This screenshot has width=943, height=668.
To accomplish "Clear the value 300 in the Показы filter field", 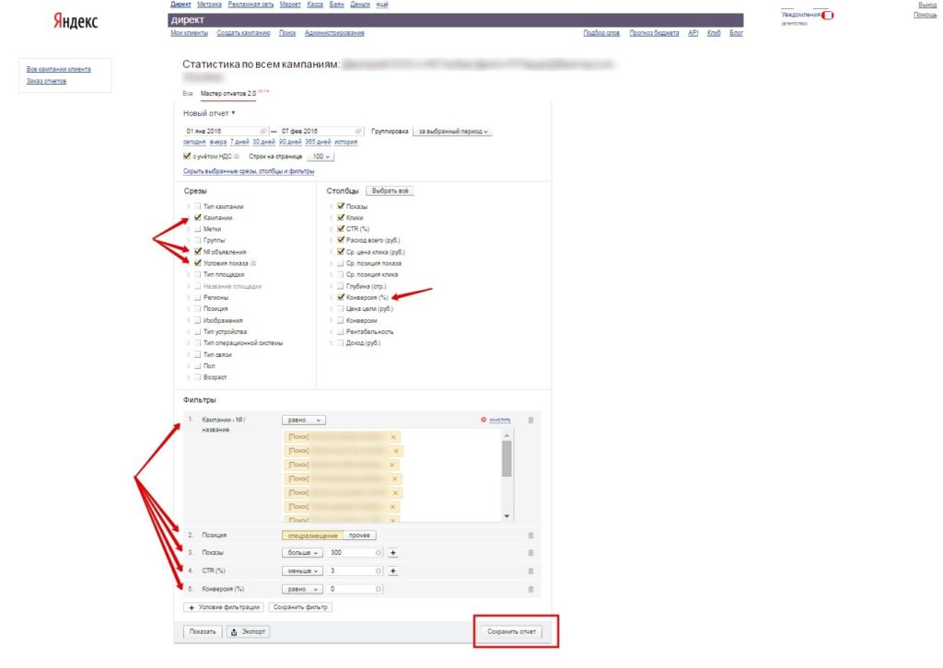I will pos(378,553).
